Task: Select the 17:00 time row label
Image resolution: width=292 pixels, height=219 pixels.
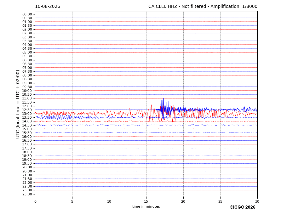Action: (27, 144)
